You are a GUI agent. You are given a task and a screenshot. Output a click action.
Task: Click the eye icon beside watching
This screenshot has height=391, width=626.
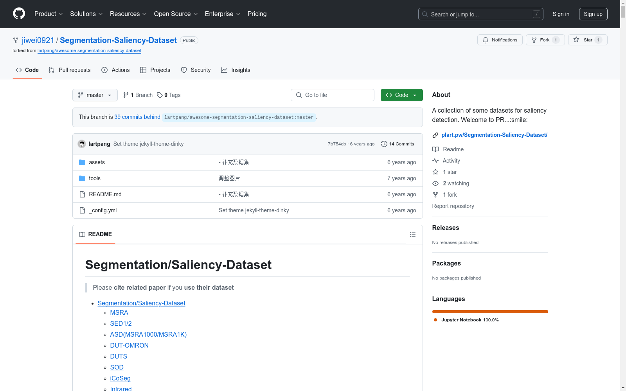435,183
